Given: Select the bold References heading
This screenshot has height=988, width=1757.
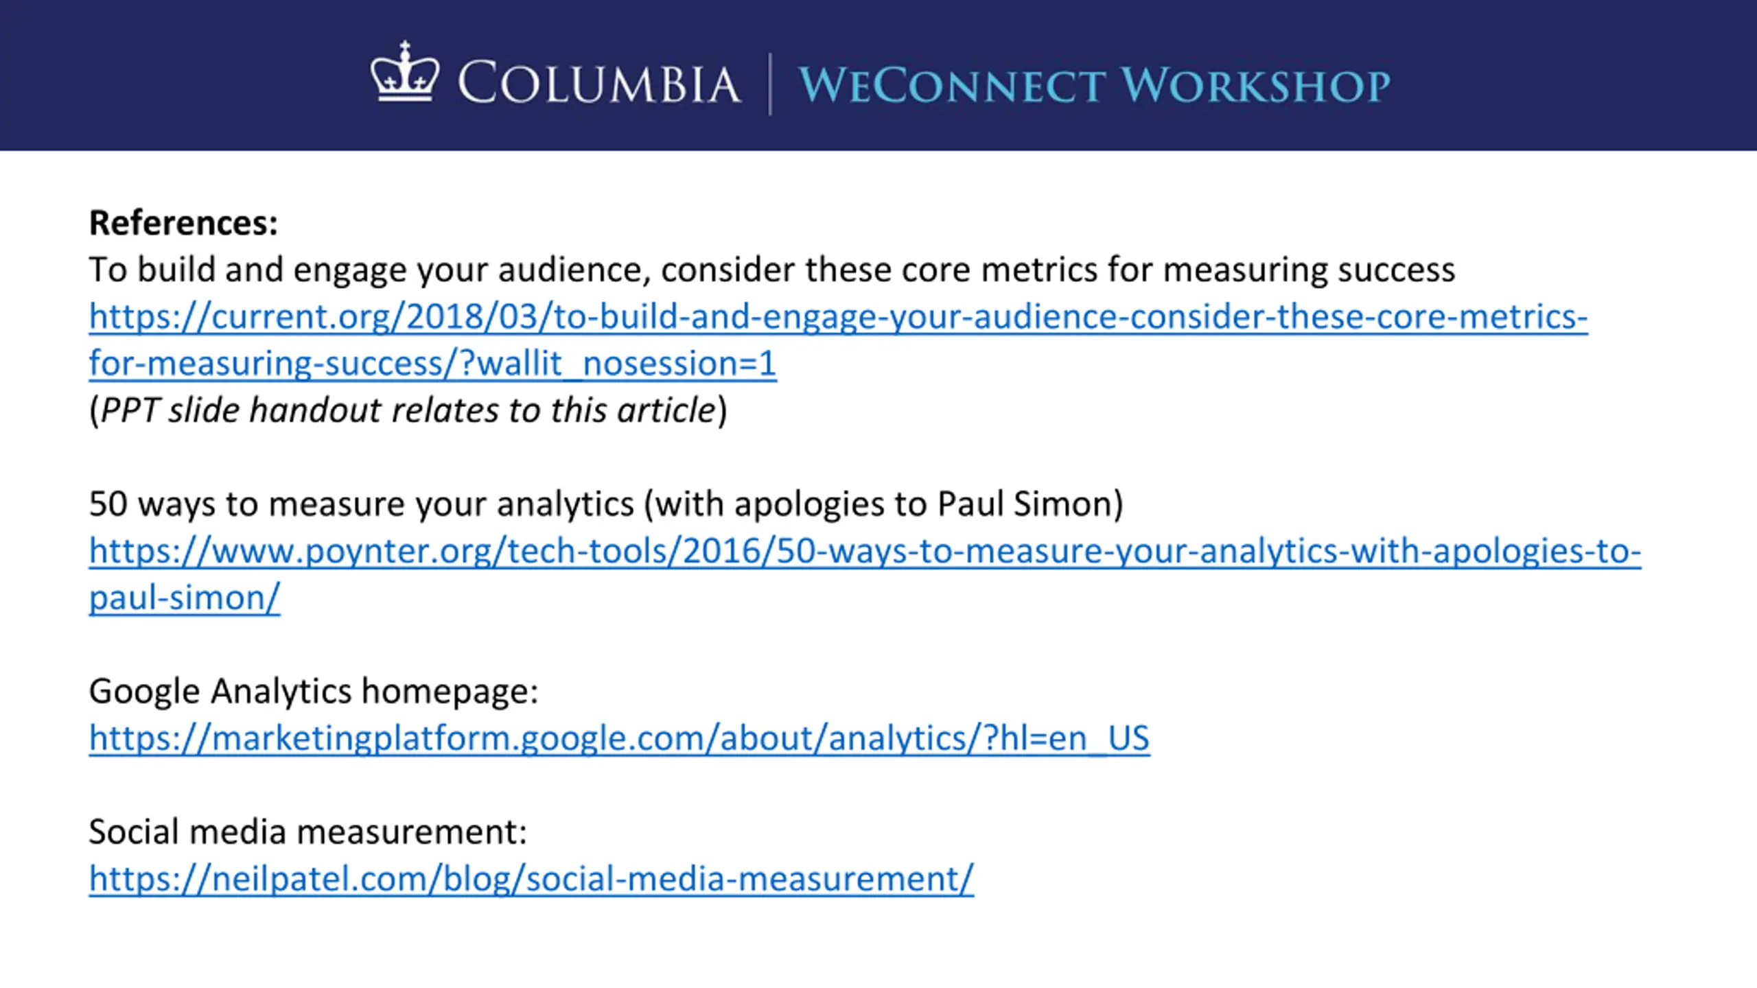Looking at the screenshot, I should (183, 223).
